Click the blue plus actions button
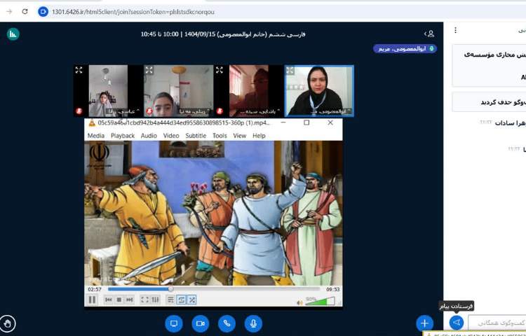Viewport: 526px width, 336px height. (x=424, y=323)
